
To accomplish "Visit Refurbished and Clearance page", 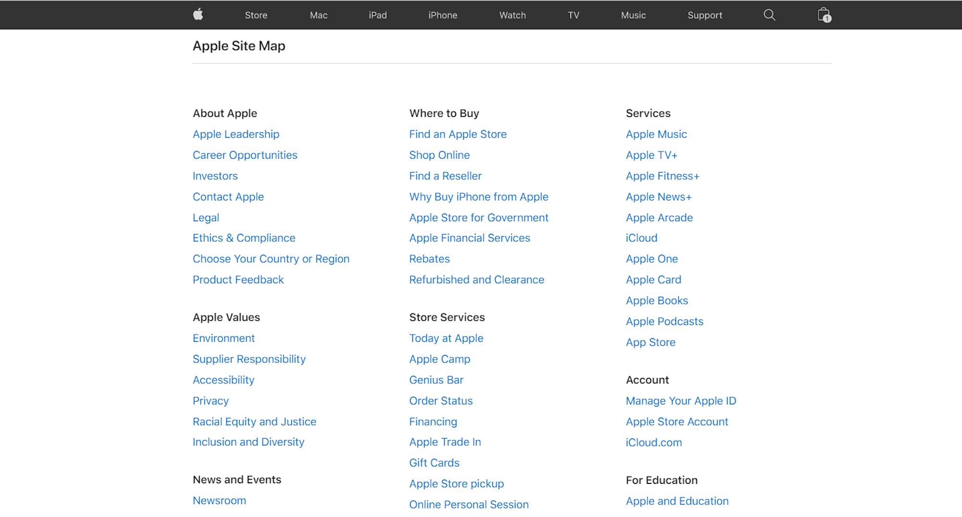I will point(477,279).
